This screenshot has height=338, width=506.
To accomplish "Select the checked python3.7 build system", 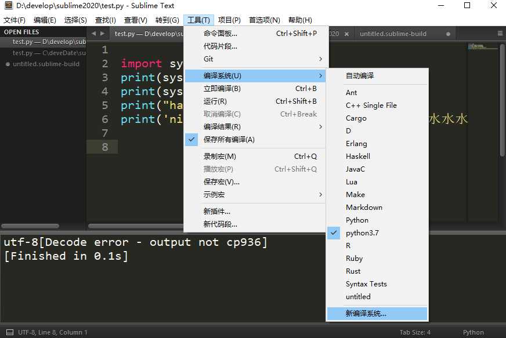I will [x=377, y=233].
